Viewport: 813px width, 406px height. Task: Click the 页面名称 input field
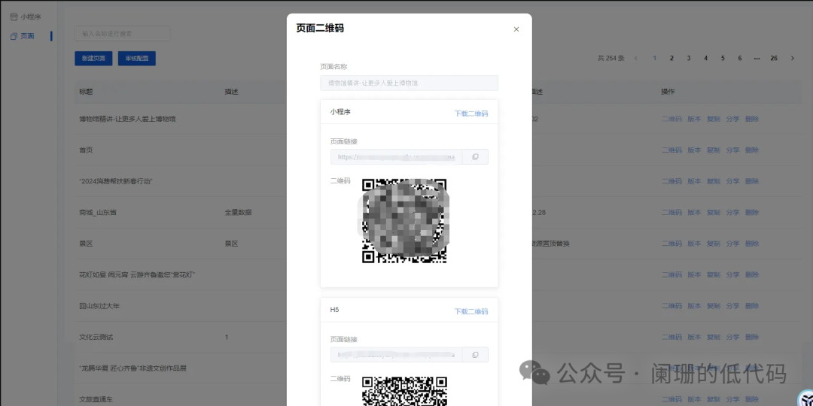(x=409, y=83)
